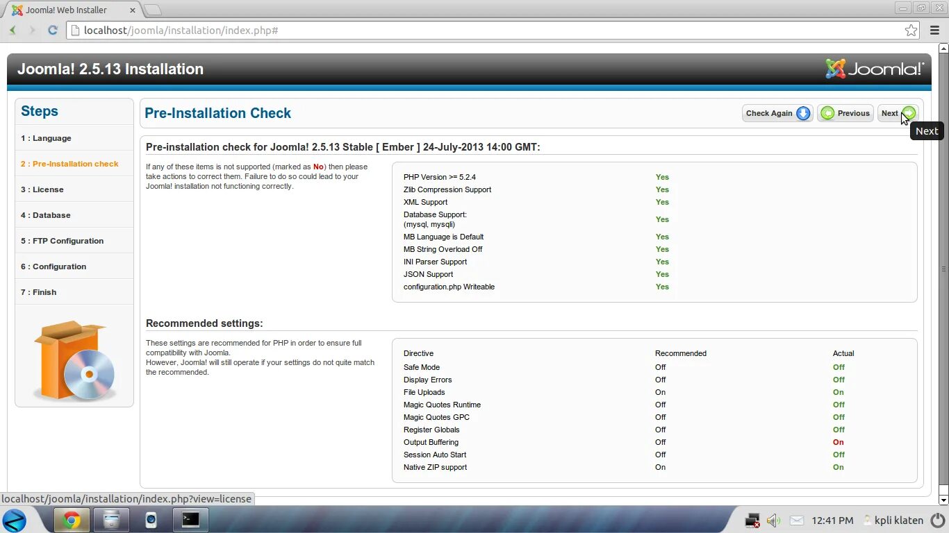Click Display Errors directive
Viewport: 949px width, 533px height.
(x=427, y=380)
